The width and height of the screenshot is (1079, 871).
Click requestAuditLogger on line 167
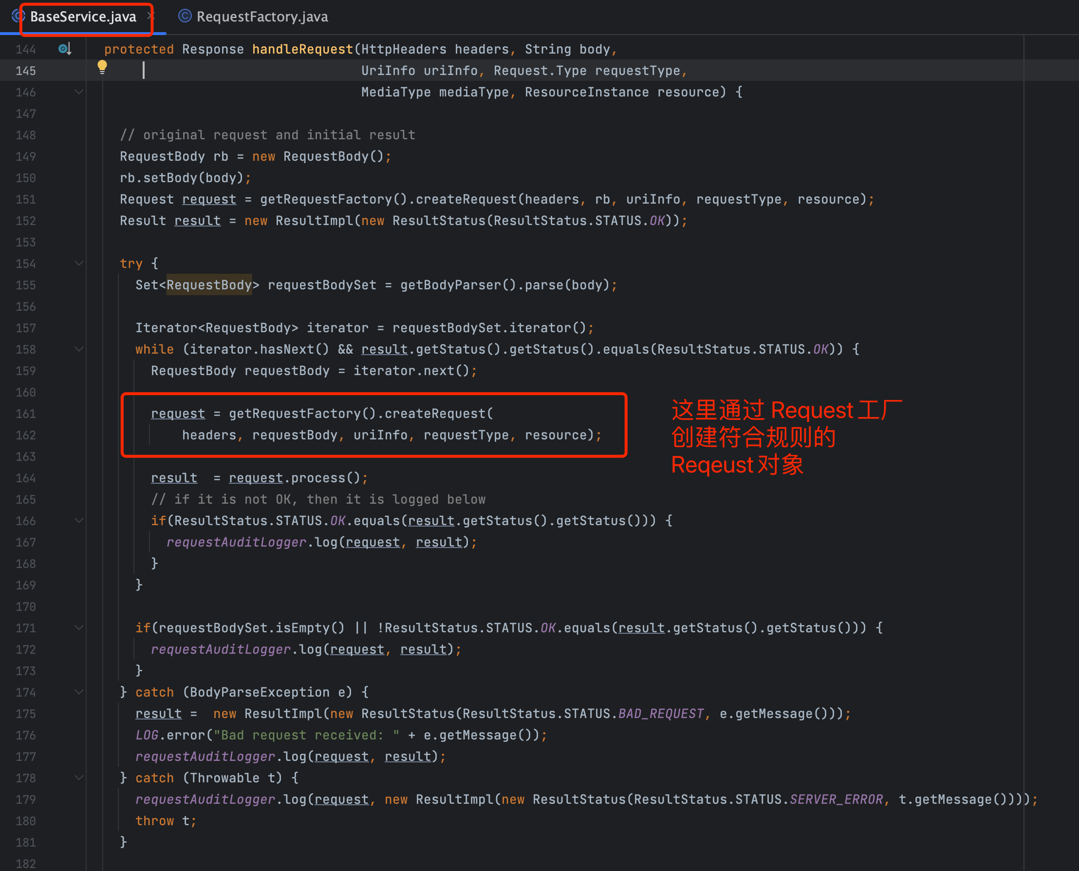tap(236, 542)
